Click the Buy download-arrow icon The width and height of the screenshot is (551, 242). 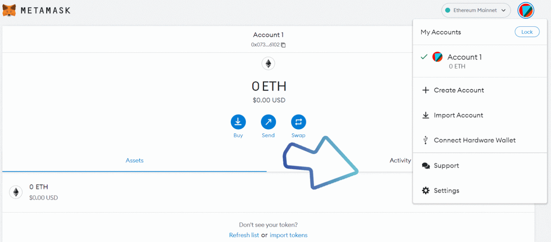tap(238, 122)
